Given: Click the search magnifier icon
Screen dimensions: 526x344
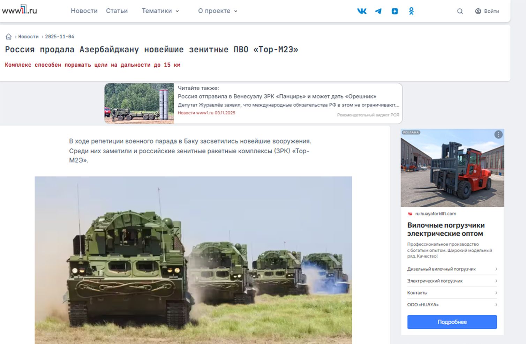Looking at the screenshot, I should point(460,11).
